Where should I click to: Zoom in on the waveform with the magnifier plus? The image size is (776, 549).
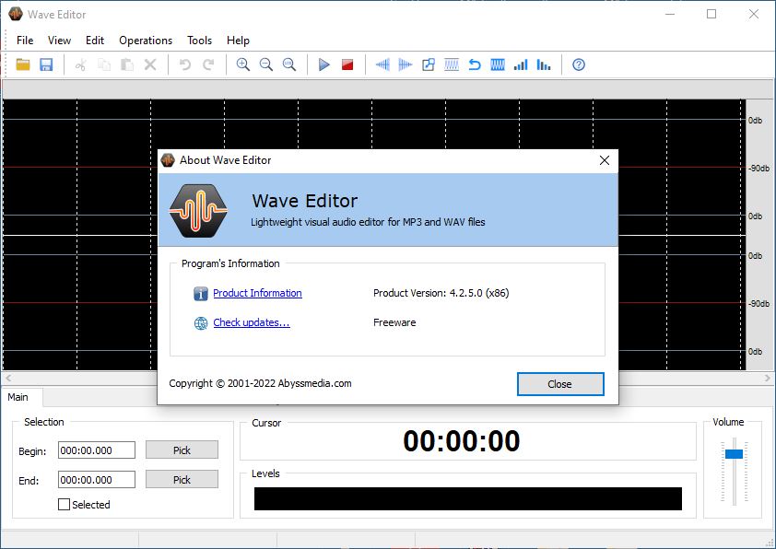coord(243,64)
